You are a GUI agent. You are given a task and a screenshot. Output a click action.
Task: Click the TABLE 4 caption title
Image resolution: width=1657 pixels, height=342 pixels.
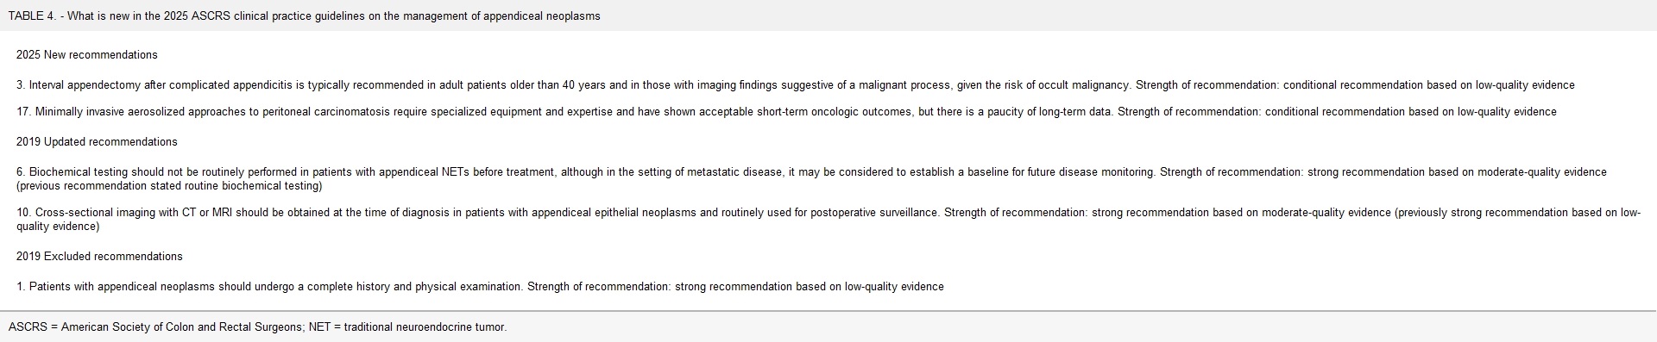click(305, 16)
